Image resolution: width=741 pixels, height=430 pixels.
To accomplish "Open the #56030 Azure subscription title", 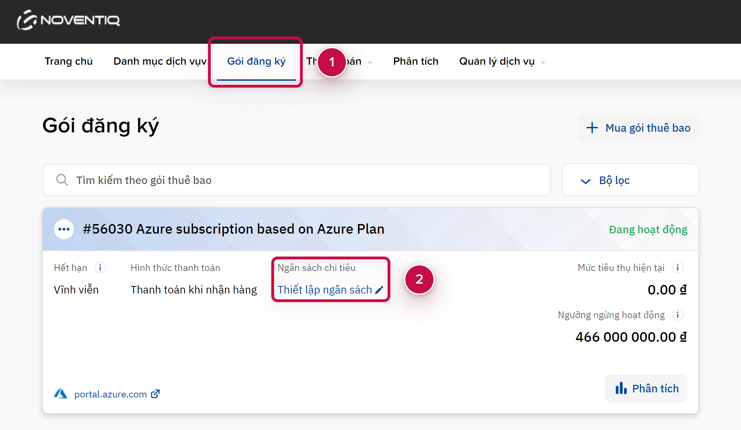I will (x=233, y=229).
